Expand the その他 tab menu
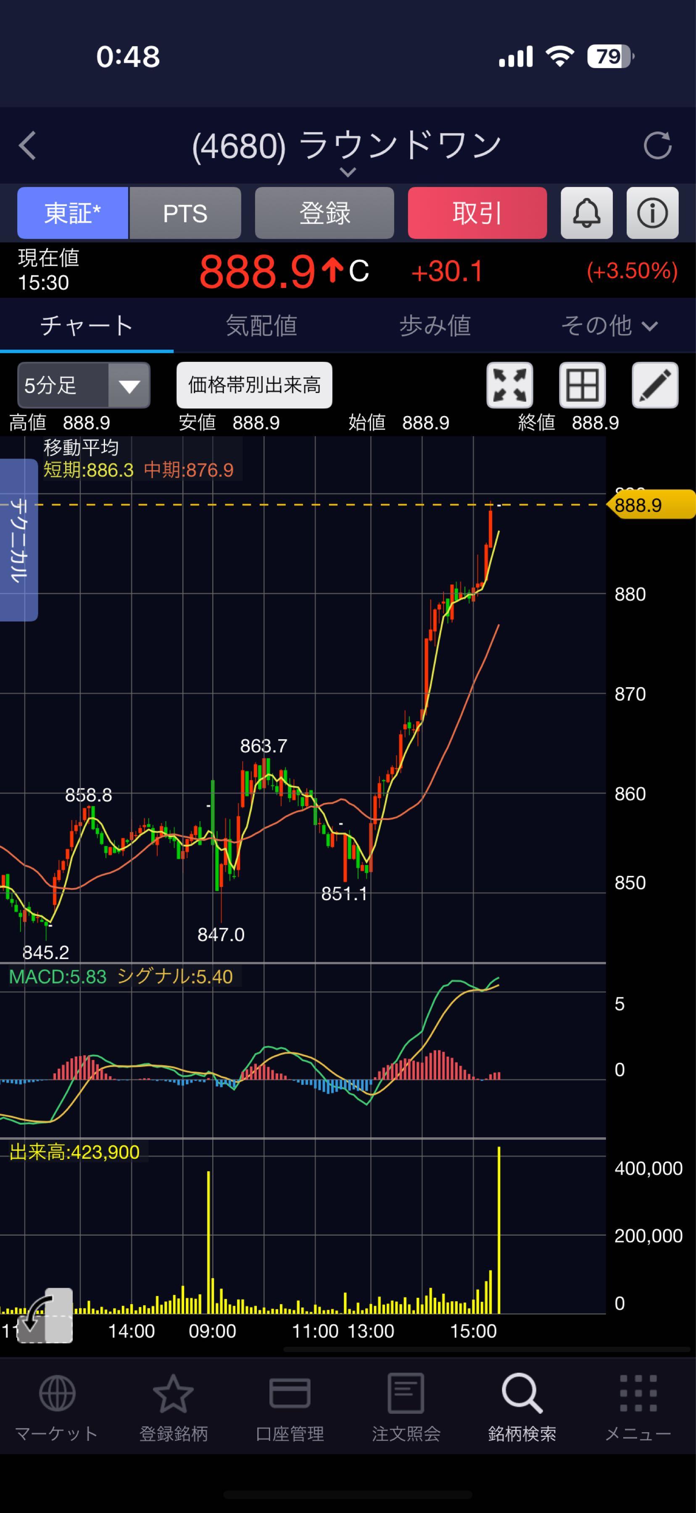The height and width of the screenshot is (1513, 696). [x=609, y=325]
